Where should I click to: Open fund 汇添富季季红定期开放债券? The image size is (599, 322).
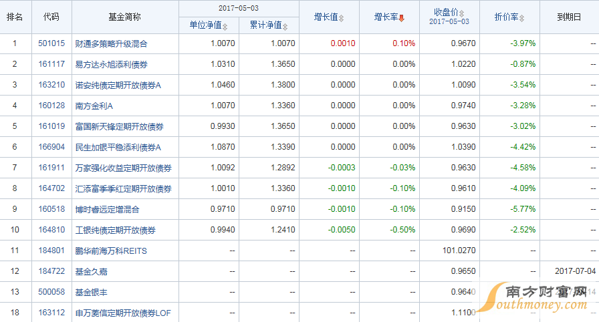pos(124,189)
